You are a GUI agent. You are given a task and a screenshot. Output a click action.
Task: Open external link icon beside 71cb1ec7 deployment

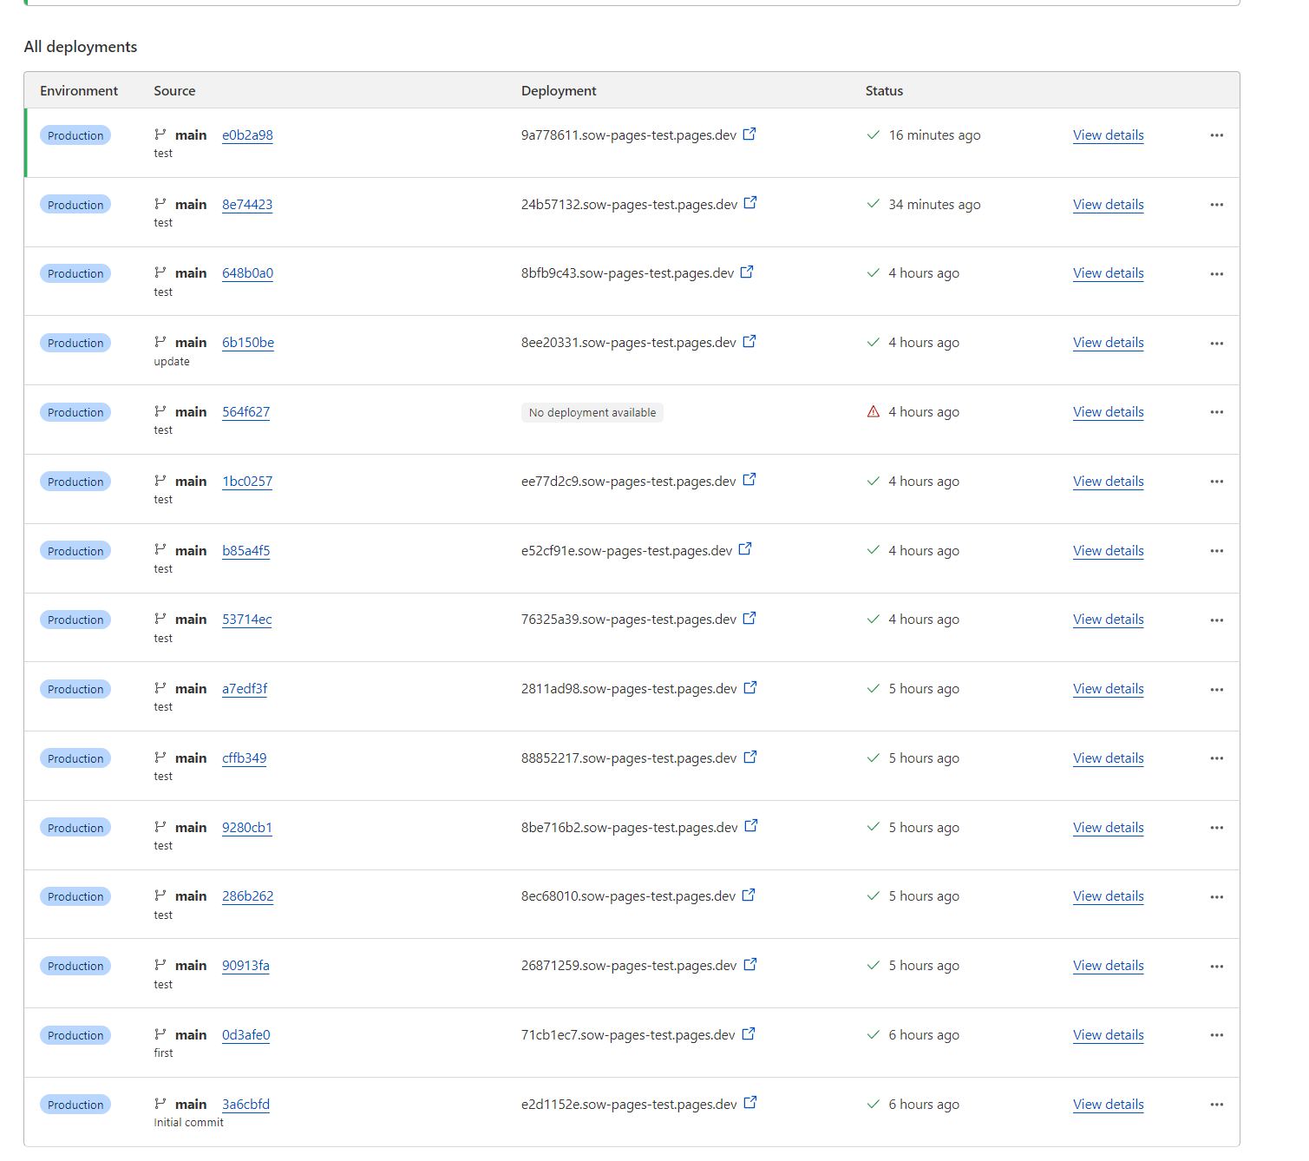click(x=749, y=1033)
